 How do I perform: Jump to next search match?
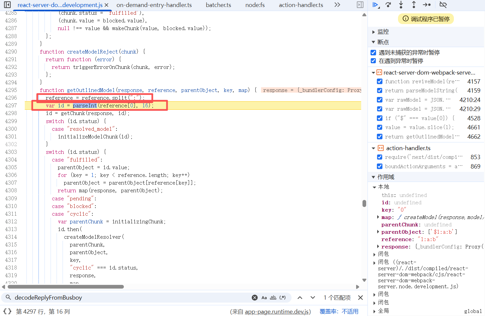click(313, 298)
